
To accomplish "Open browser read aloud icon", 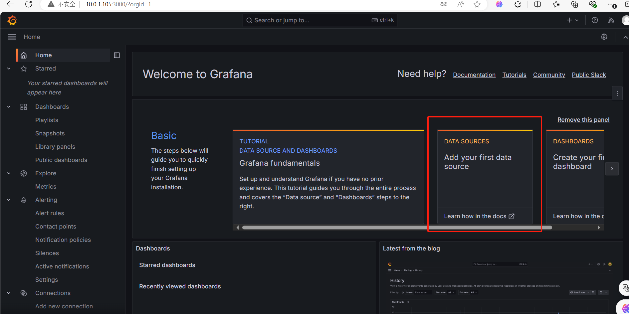I will (x=461, y=4).
